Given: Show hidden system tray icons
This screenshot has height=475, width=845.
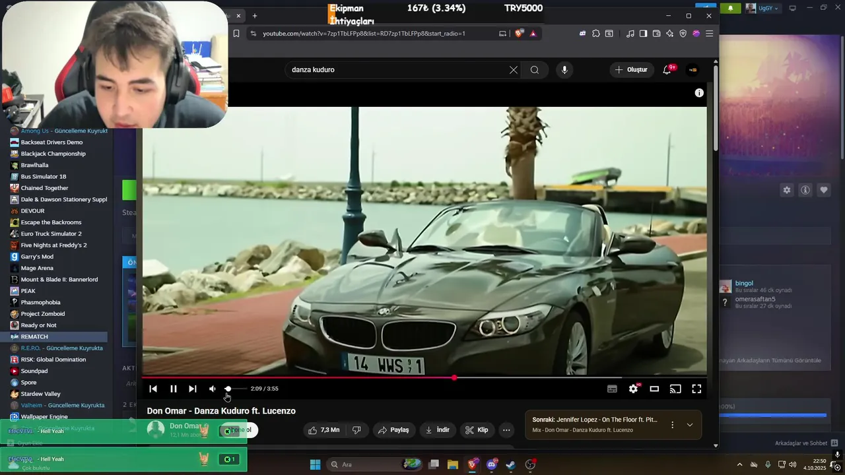Looking at the screenshot, I should tap(739, 464).
